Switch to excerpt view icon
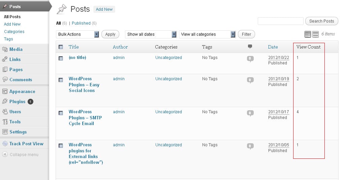This screenshot has width=342, height=180. click(315, 34)
